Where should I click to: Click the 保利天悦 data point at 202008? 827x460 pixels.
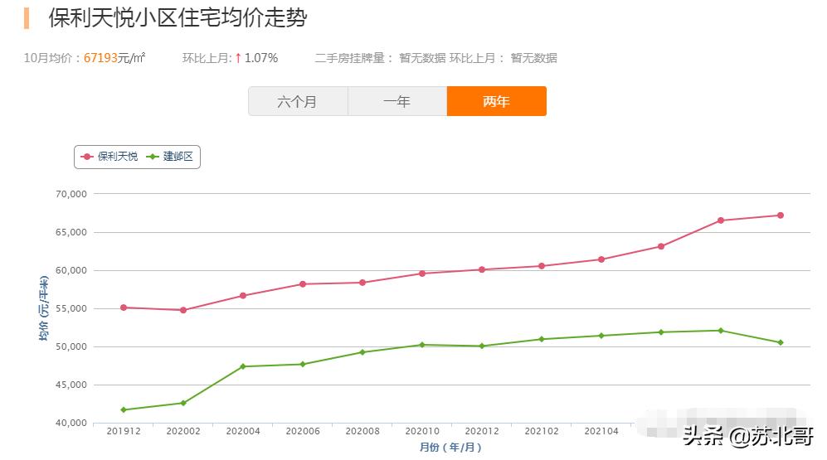pyautogui.click(x=362, y=283)
